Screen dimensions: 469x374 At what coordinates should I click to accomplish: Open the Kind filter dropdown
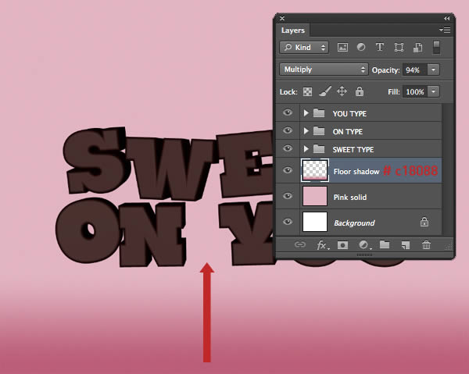(x=304, y=47)
